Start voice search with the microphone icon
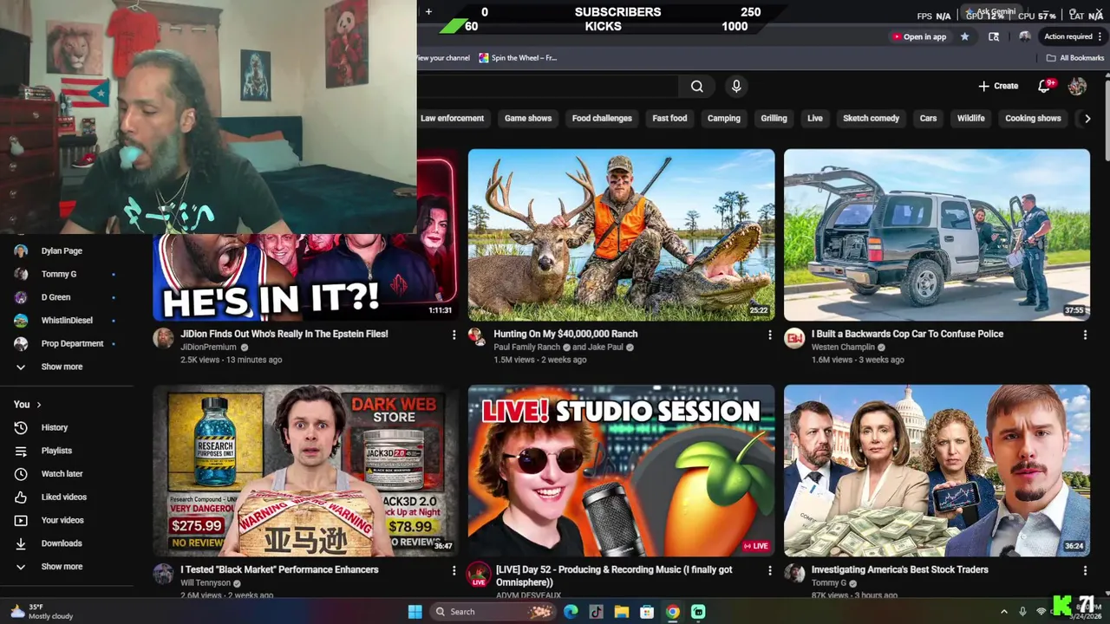This screenshot has width=1110, height=624. pyautogui.click(x=736, y=86)
